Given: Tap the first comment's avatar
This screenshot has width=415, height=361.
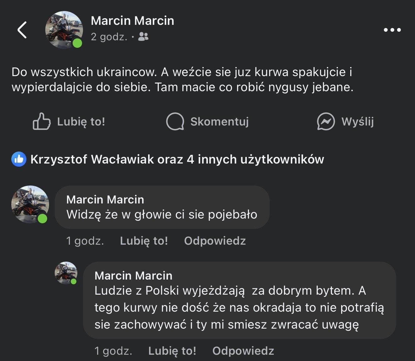Looking at the screenshot, I should (30, 204).
